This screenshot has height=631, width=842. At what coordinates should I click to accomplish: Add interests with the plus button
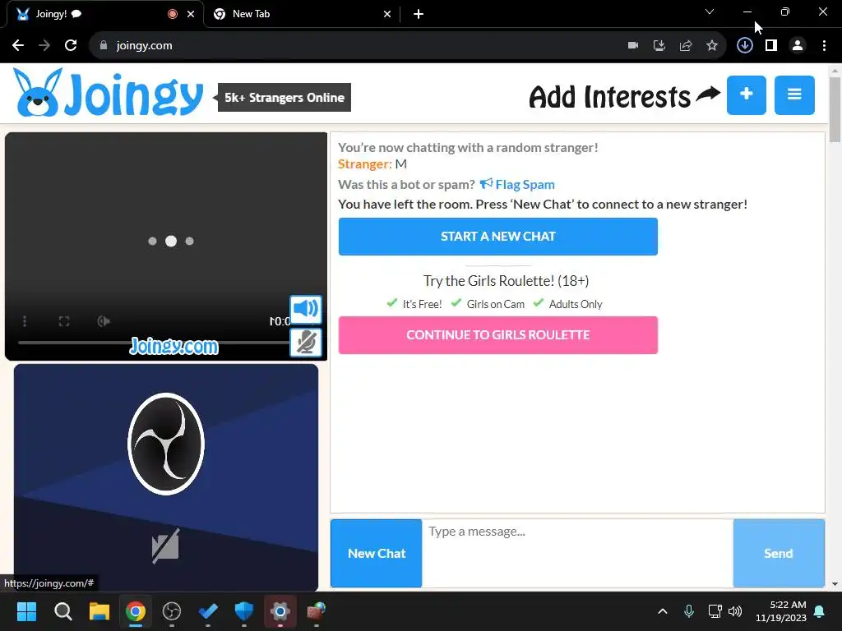746,95
